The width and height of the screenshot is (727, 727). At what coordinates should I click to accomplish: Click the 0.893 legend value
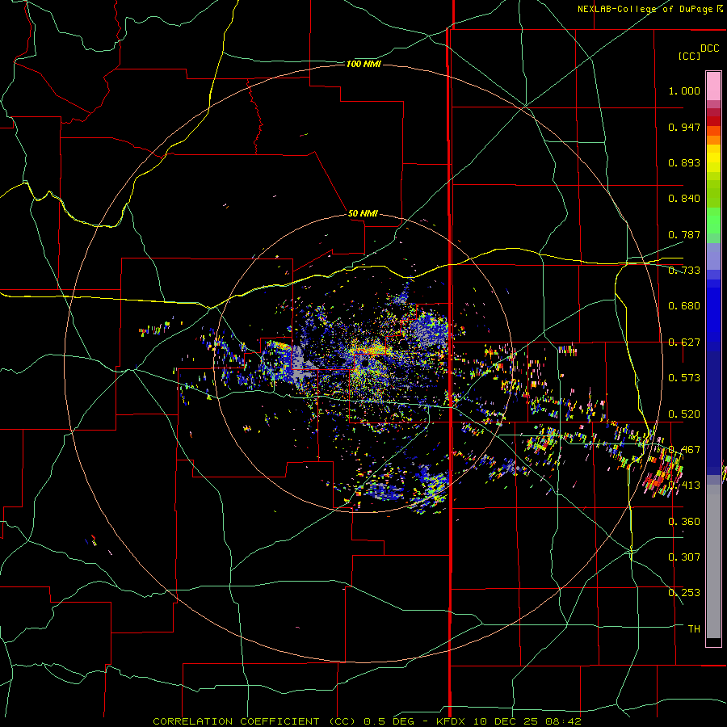tap(684, 162)
